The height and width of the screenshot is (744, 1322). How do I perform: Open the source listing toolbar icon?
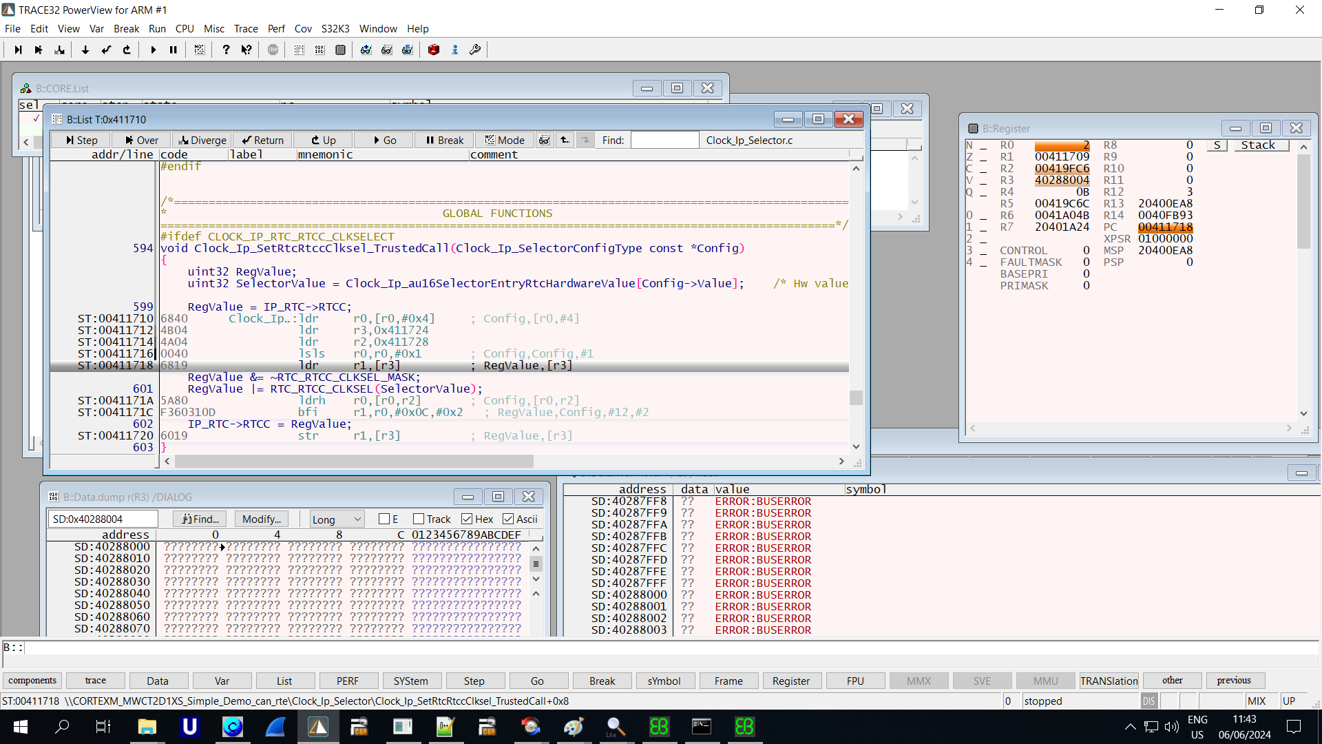299,50
